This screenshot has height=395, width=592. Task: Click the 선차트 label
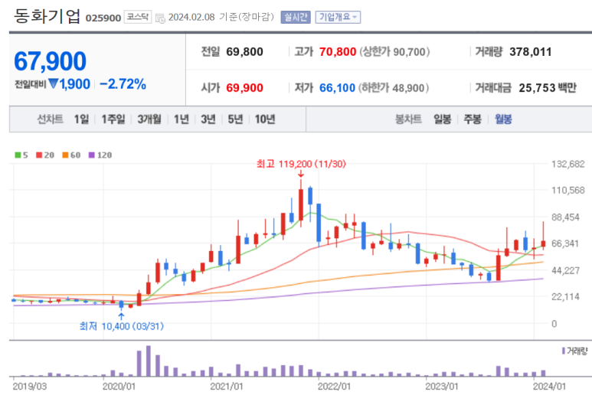tap(51, 119)
